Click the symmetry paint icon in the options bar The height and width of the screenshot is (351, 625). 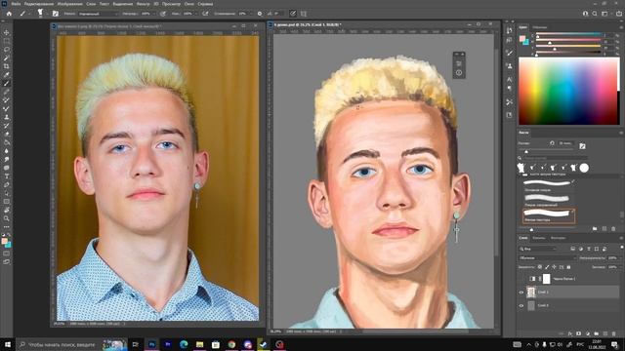click(304, 14)
